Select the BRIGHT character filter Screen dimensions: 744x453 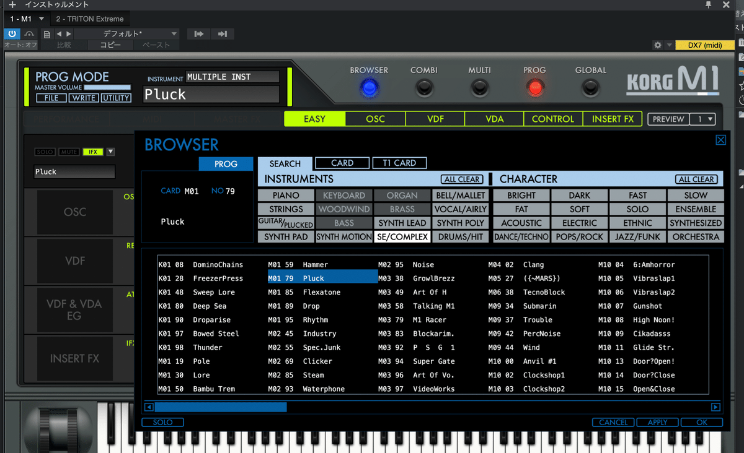pyautogui.click(x=521, y=196)
